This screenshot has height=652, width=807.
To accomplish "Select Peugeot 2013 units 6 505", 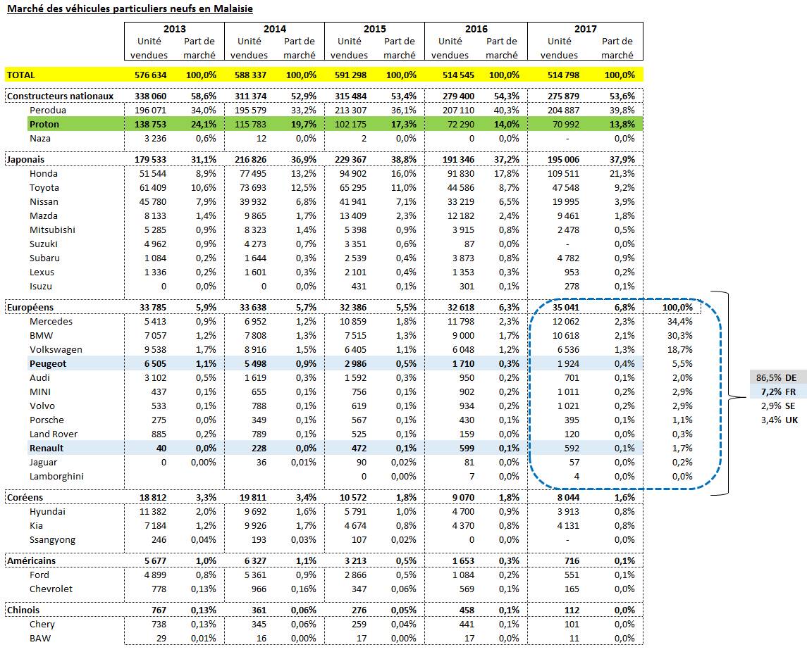I will point(156,364).
